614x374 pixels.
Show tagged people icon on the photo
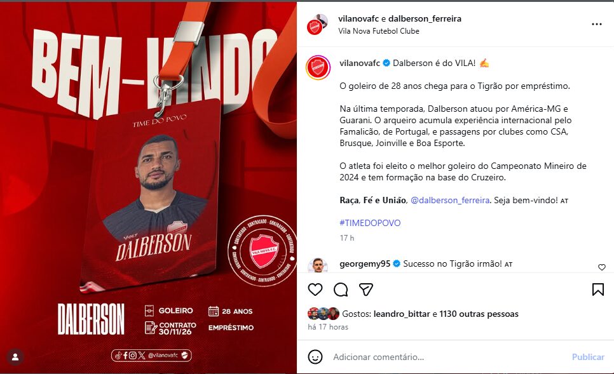15,357
